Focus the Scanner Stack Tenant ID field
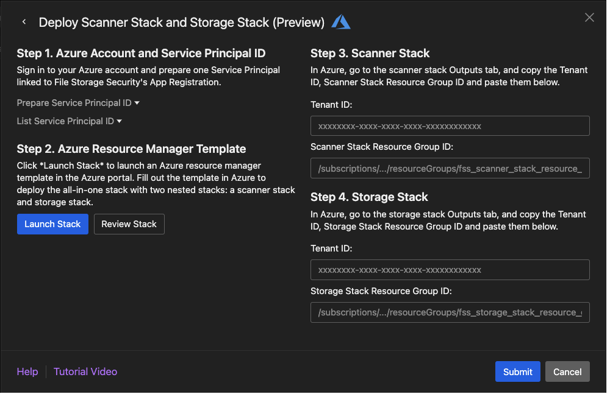 click(450, 126)
